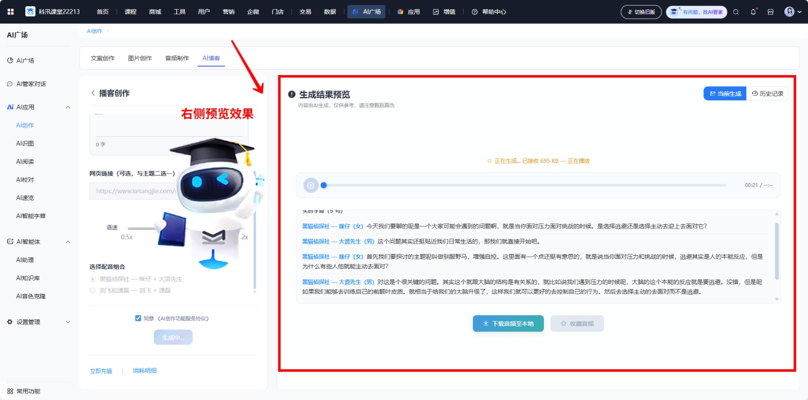
Task: Open 营销 in the top navigation
Action: point(228,12)
